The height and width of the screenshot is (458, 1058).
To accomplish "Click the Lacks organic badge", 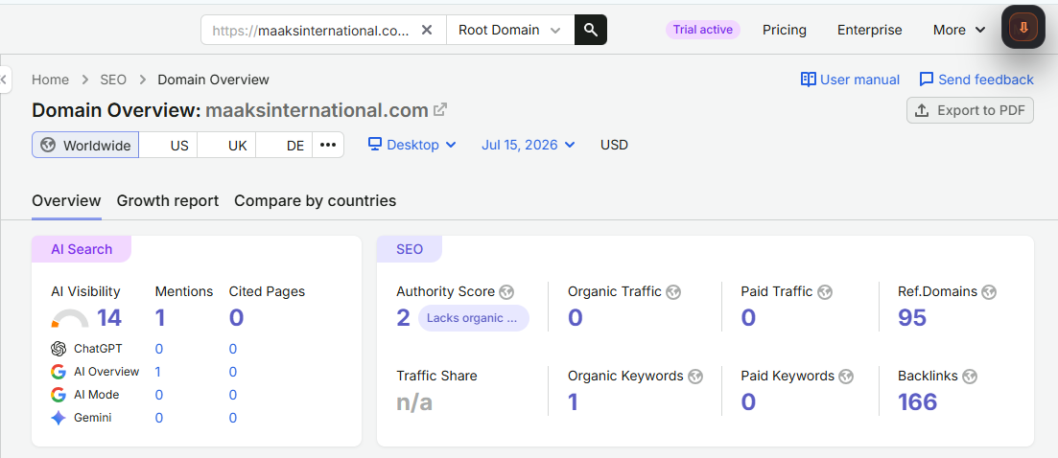I will pyautogui.click(x=473, y=318).
